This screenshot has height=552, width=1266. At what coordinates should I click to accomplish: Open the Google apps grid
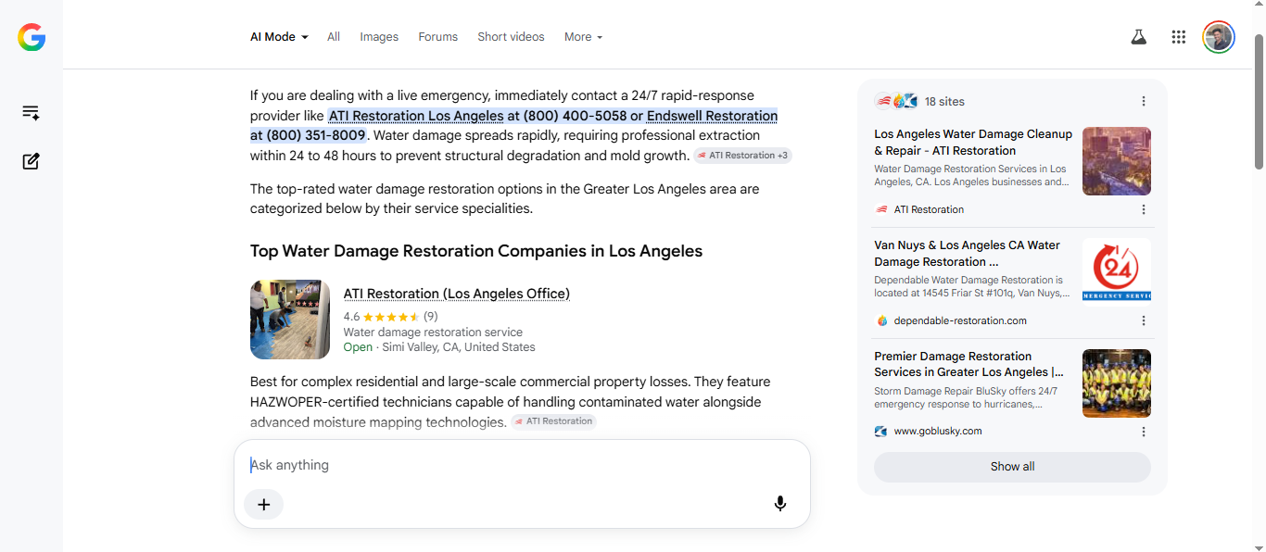coord(1179,37)
